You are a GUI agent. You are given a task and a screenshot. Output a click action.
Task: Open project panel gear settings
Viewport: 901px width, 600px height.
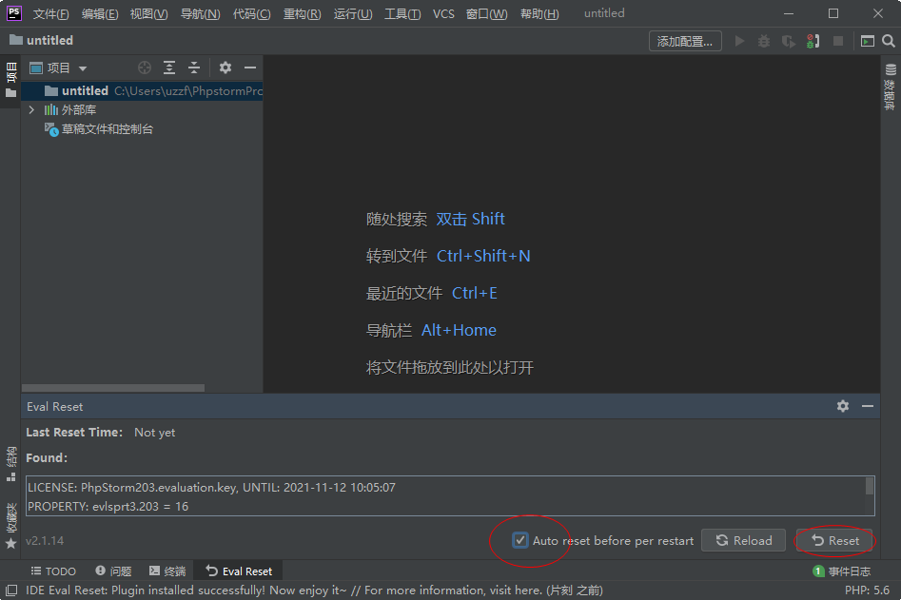click(x=225, y=68)
